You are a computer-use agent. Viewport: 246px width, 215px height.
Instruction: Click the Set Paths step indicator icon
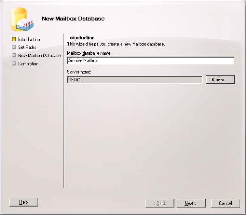point(14,47)
